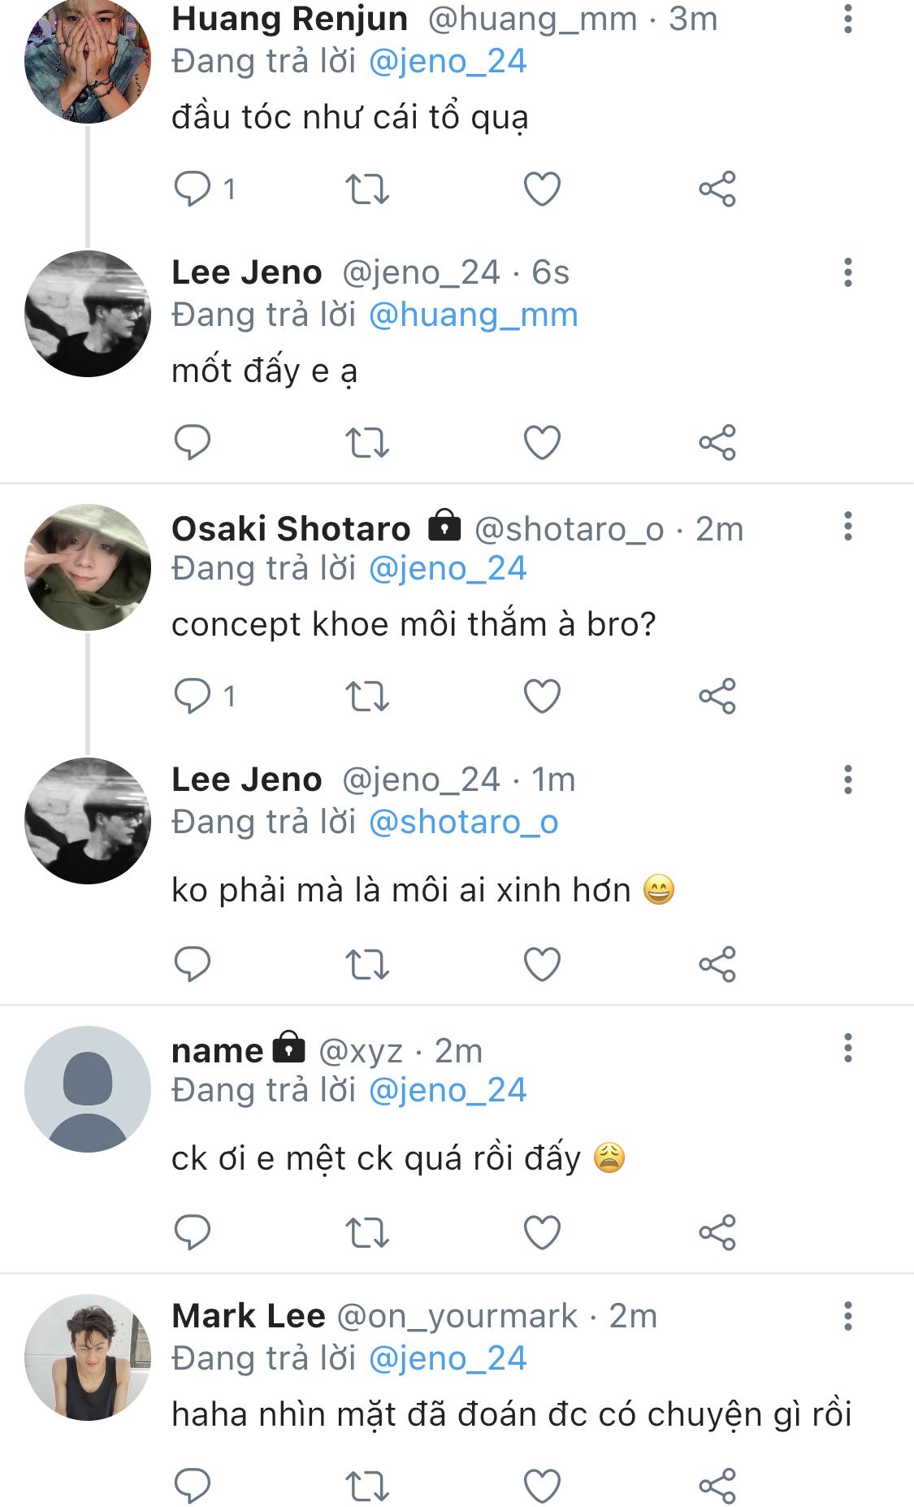Screen dimensions: 914x1507
Task: Like Lee Jeno's 'mốt đấy e ạ' reply
Action: (542, 443)
